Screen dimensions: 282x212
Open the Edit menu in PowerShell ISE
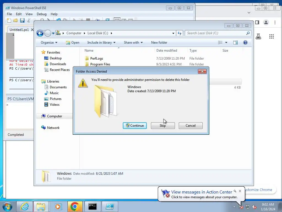coord(19,14)
